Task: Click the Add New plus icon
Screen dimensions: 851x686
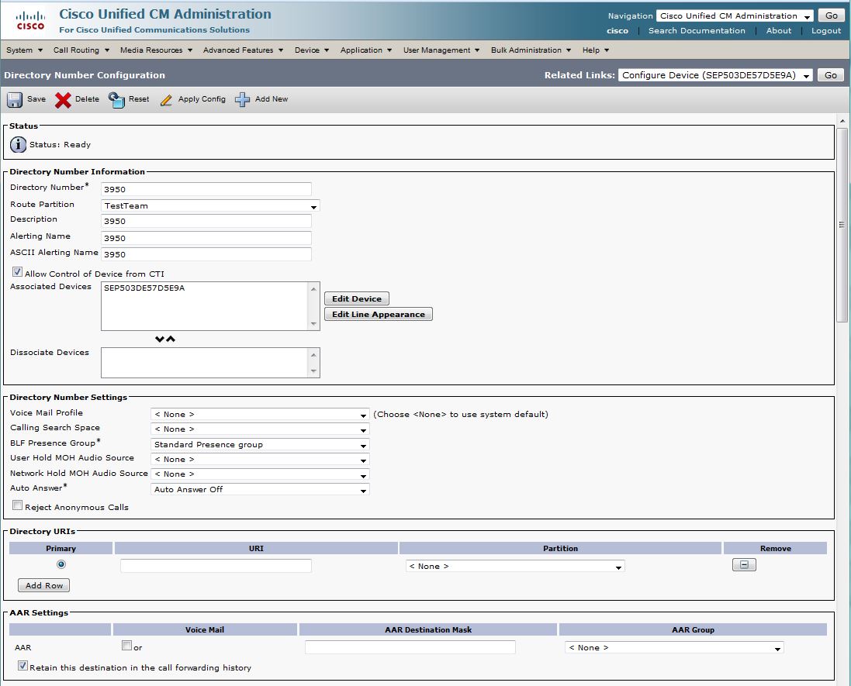Action: (x=243, y=100)
